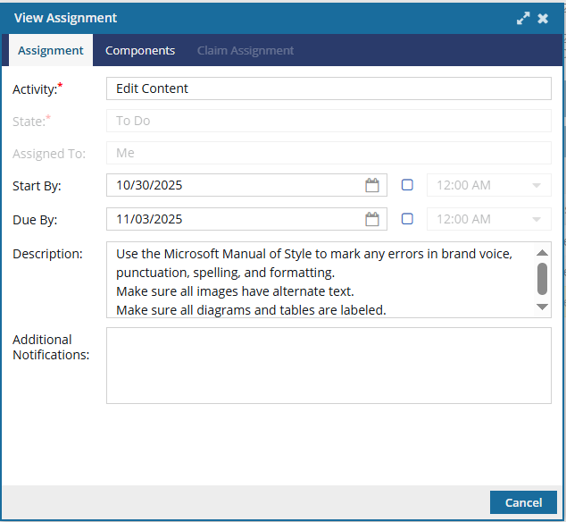Close the View Assignment dialog with X
The width and height of the screenshot is (566, 522).
point(543,18)
